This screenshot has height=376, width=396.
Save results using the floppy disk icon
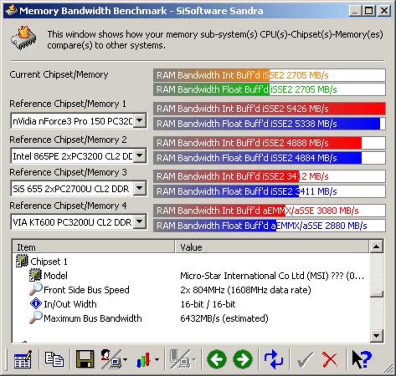[85, 359]
